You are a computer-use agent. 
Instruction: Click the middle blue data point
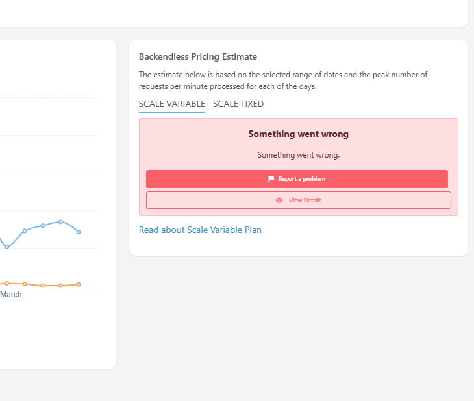43,225
